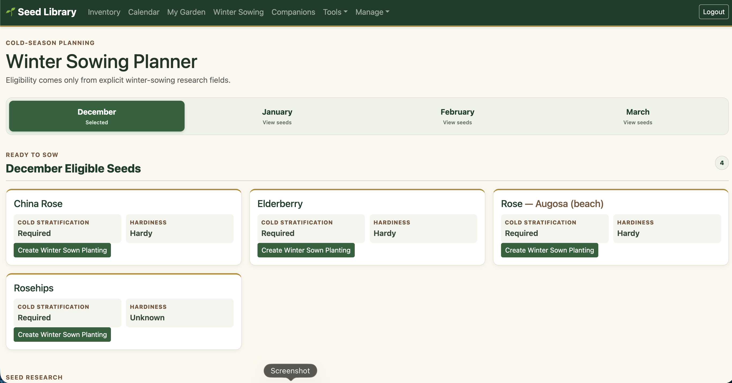Create Winter Sown Planting for Elderberry
This screenshot has height=383, width=732.
click(306, 250)
